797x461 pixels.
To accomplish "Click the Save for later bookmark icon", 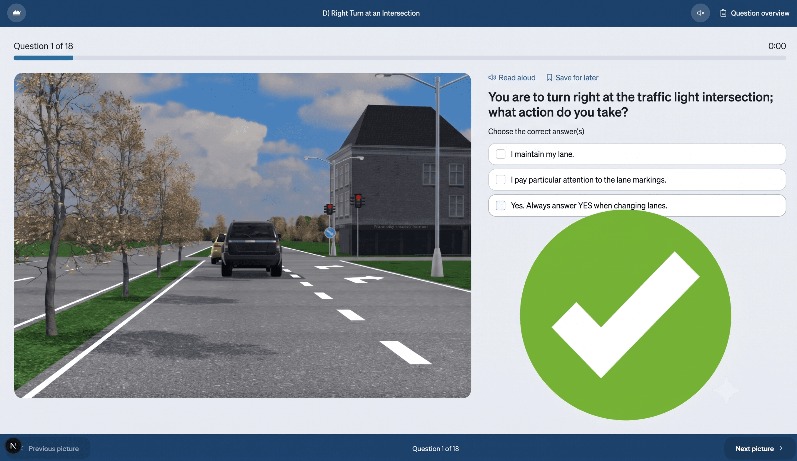I will point(549,77).
